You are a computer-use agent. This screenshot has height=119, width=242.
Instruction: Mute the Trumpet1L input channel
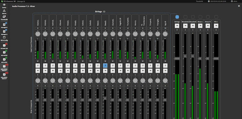tap(128, 71)
